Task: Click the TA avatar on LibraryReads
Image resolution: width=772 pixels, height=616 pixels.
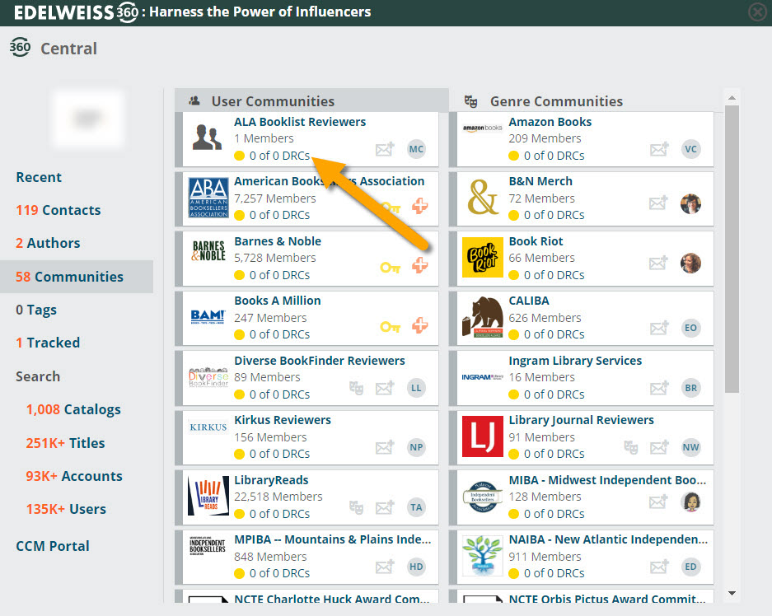Action: coord(416,507)
